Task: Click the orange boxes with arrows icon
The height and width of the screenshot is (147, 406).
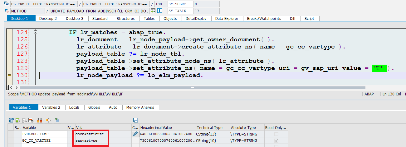Action: point(40,120)
